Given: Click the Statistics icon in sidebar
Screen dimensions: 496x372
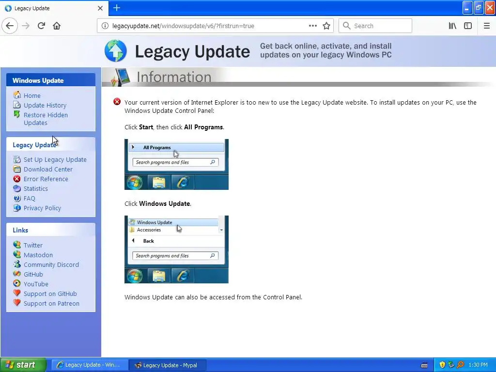Looking at the screenshot, I should (17, 188).
